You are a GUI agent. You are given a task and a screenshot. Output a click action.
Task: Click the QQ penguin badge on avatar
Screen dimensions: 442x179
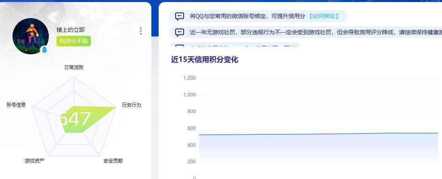44,50
